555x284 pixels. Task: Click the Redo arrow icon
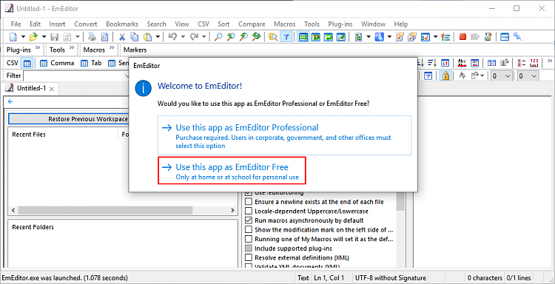pos(194,37)
